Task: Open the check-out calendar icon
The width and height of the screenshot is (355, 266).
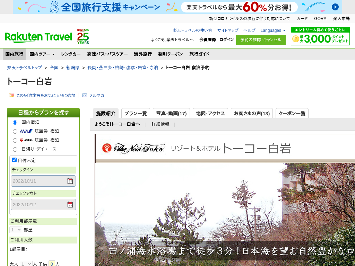Action: pyautogui.click(x=70, y=204)
